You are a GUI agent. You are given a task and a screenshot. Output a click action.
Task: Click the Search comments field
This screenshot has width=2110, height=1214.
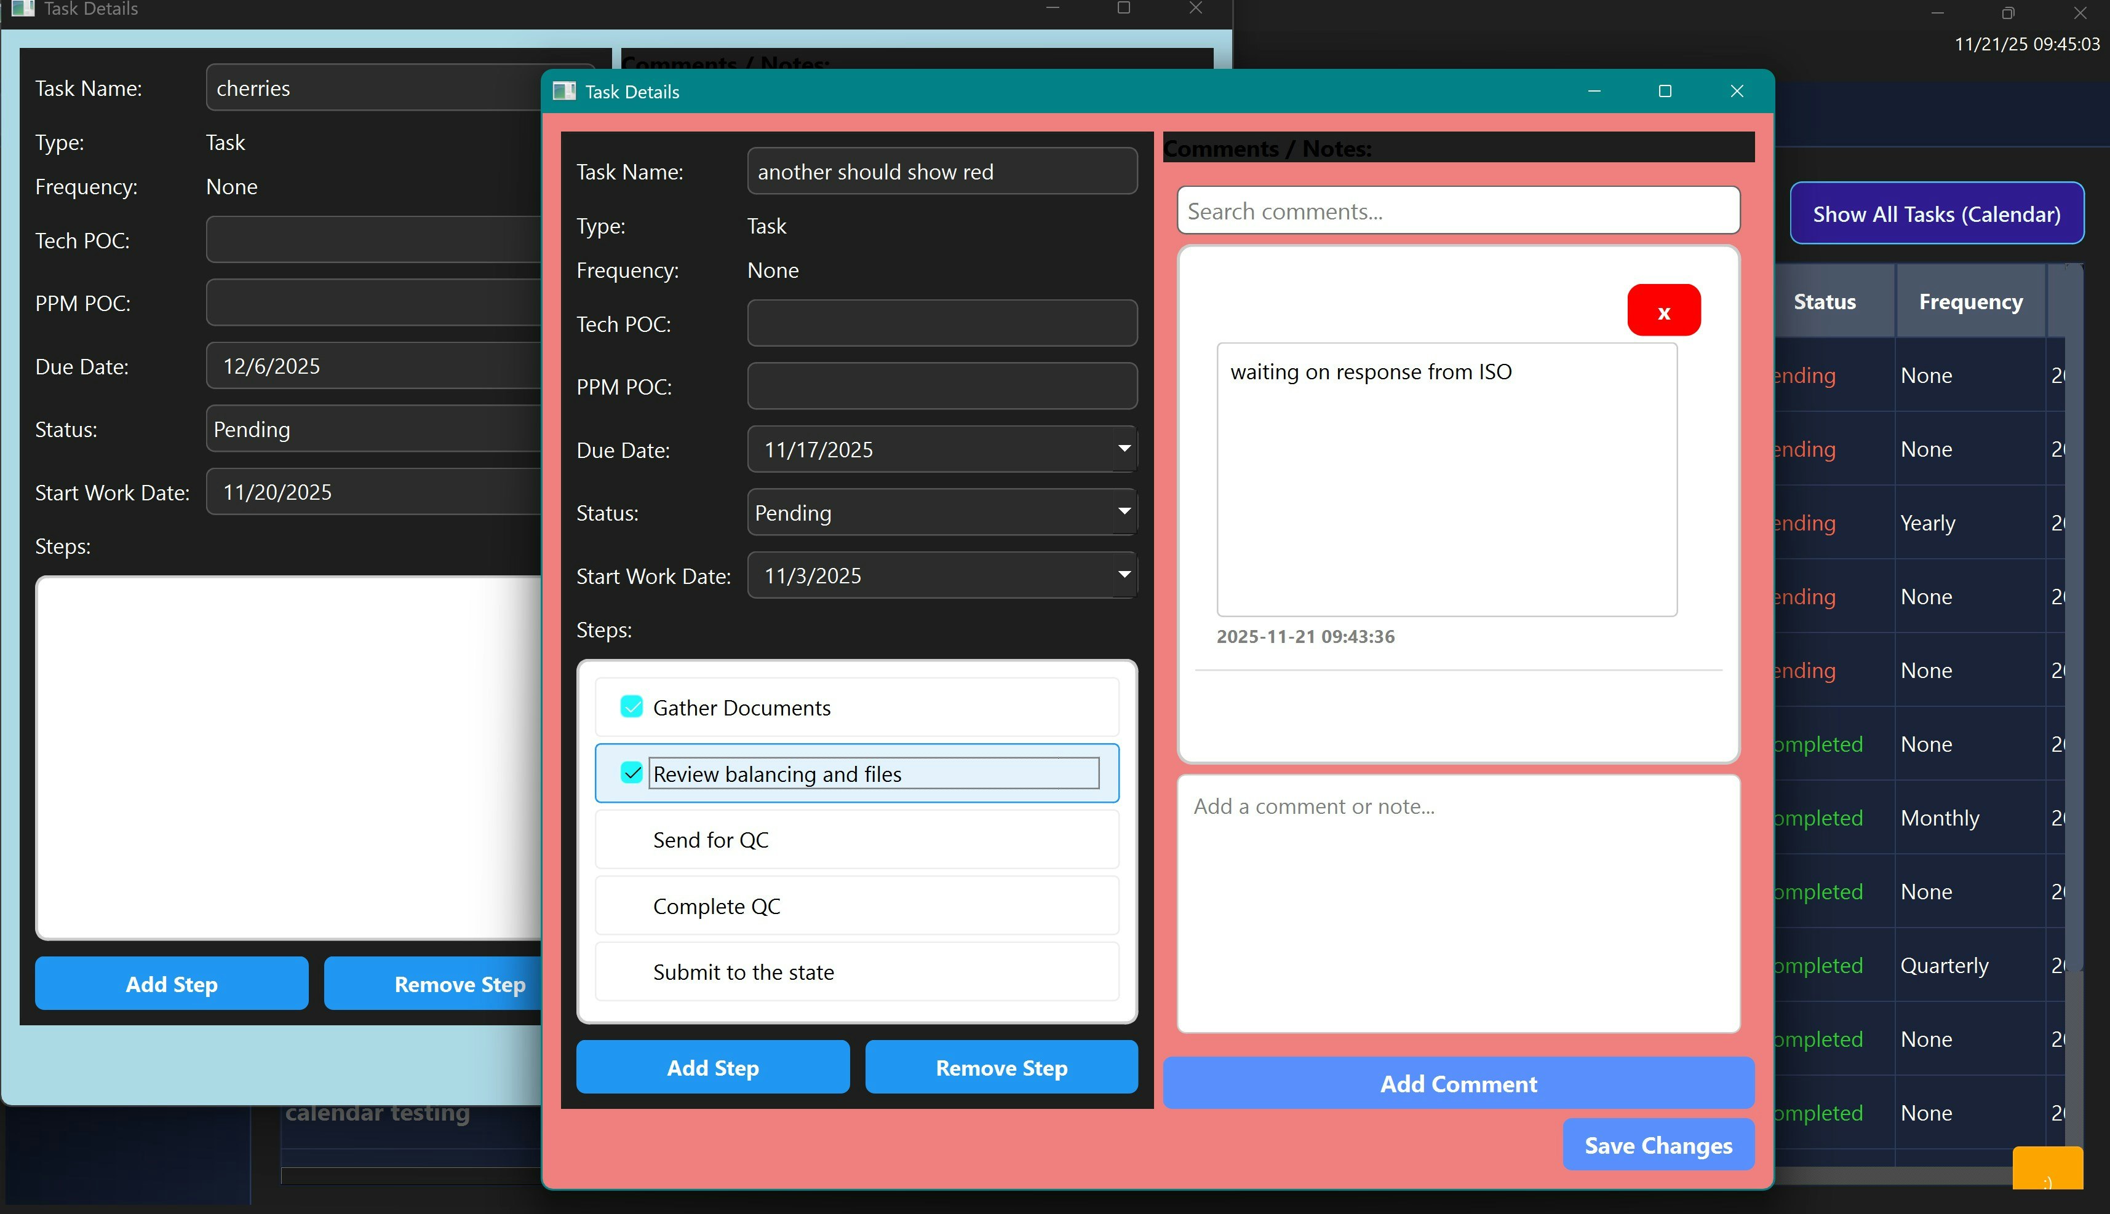click(1457, 210)
